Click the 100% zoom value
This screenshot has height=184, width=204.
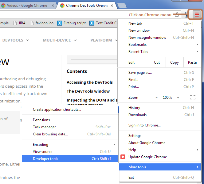point(167,98)
